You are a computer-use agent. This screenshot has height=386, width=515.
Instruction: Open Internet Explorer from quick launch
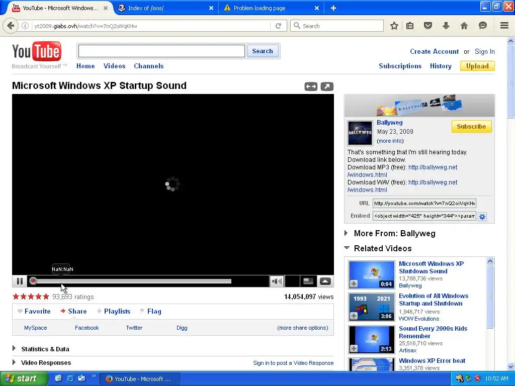[70, 378]
